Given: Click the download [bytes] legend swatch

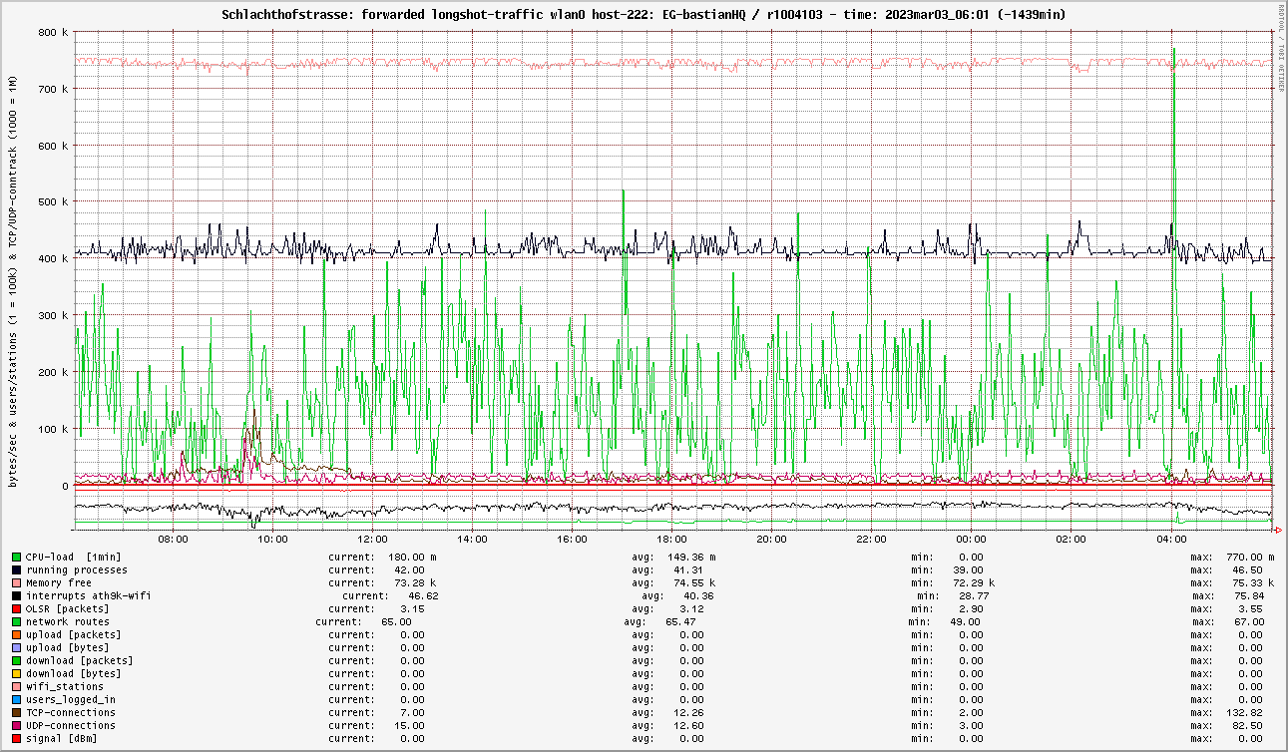Looking at the screenshot, I should [17, 673].
